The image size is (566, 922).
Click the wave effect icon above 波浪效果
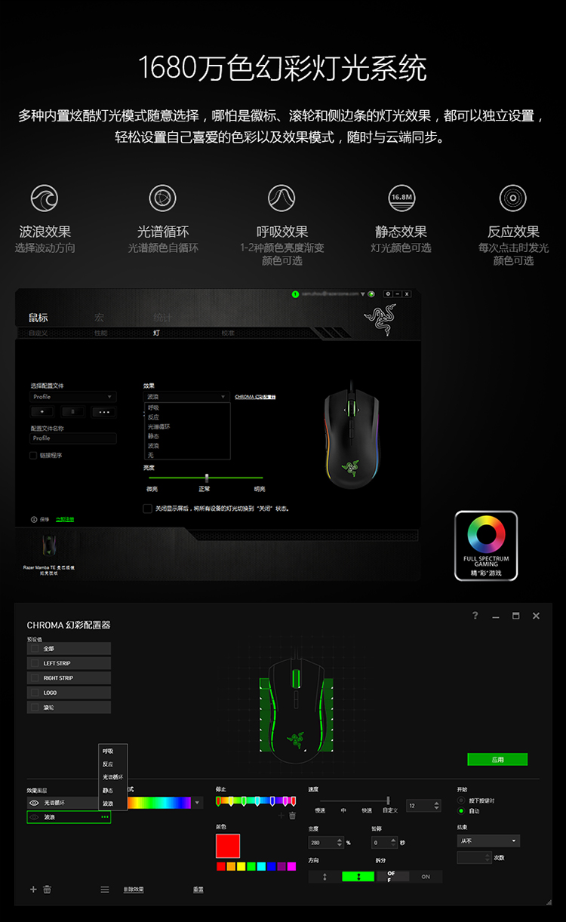pyautogui.click(x=45, y=198)
